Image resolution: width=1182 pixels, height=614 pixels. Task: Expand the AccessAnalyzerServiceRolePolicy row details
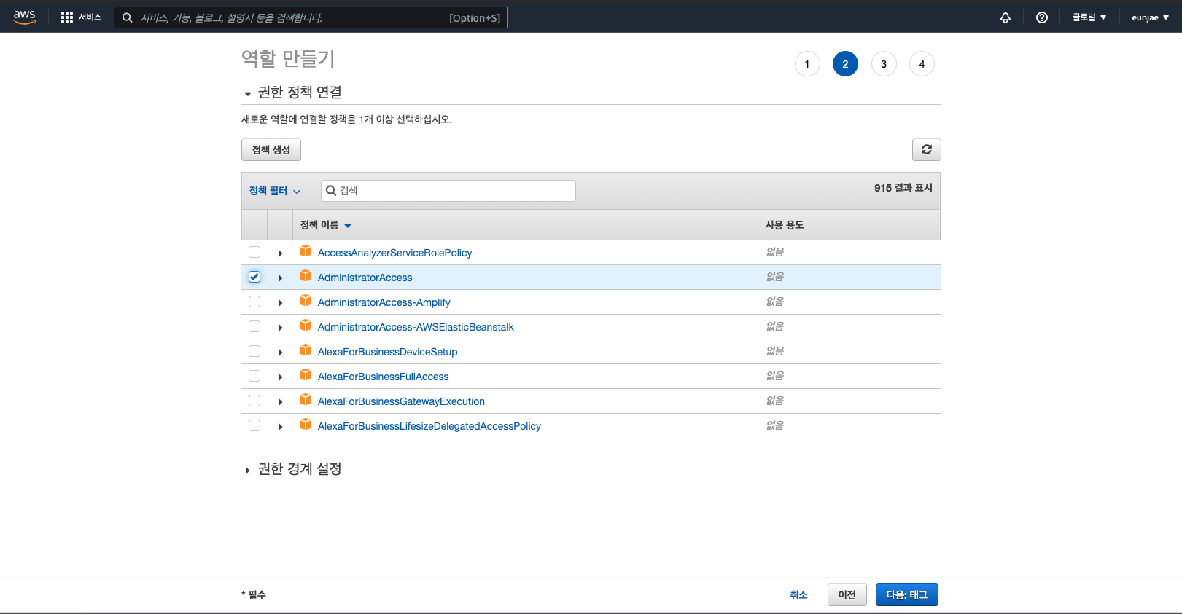point(280,253)
